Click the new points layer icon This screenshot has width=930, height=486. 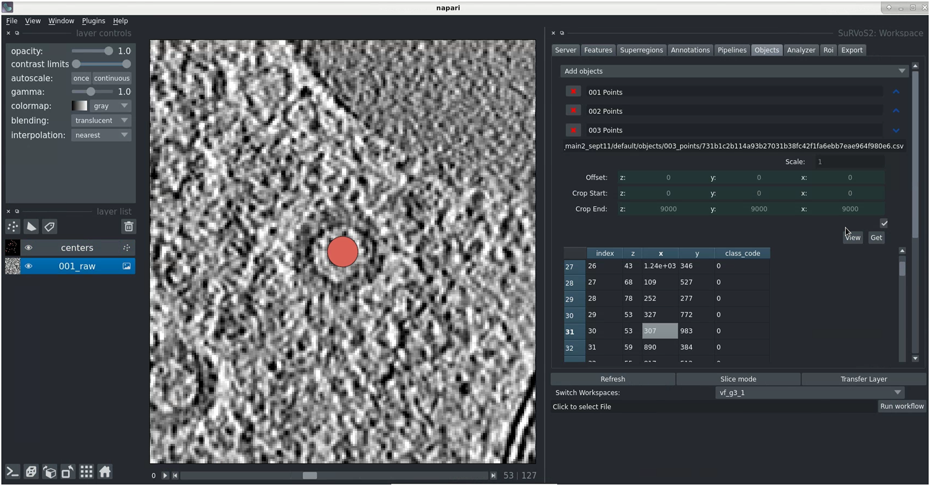(13, 226)
